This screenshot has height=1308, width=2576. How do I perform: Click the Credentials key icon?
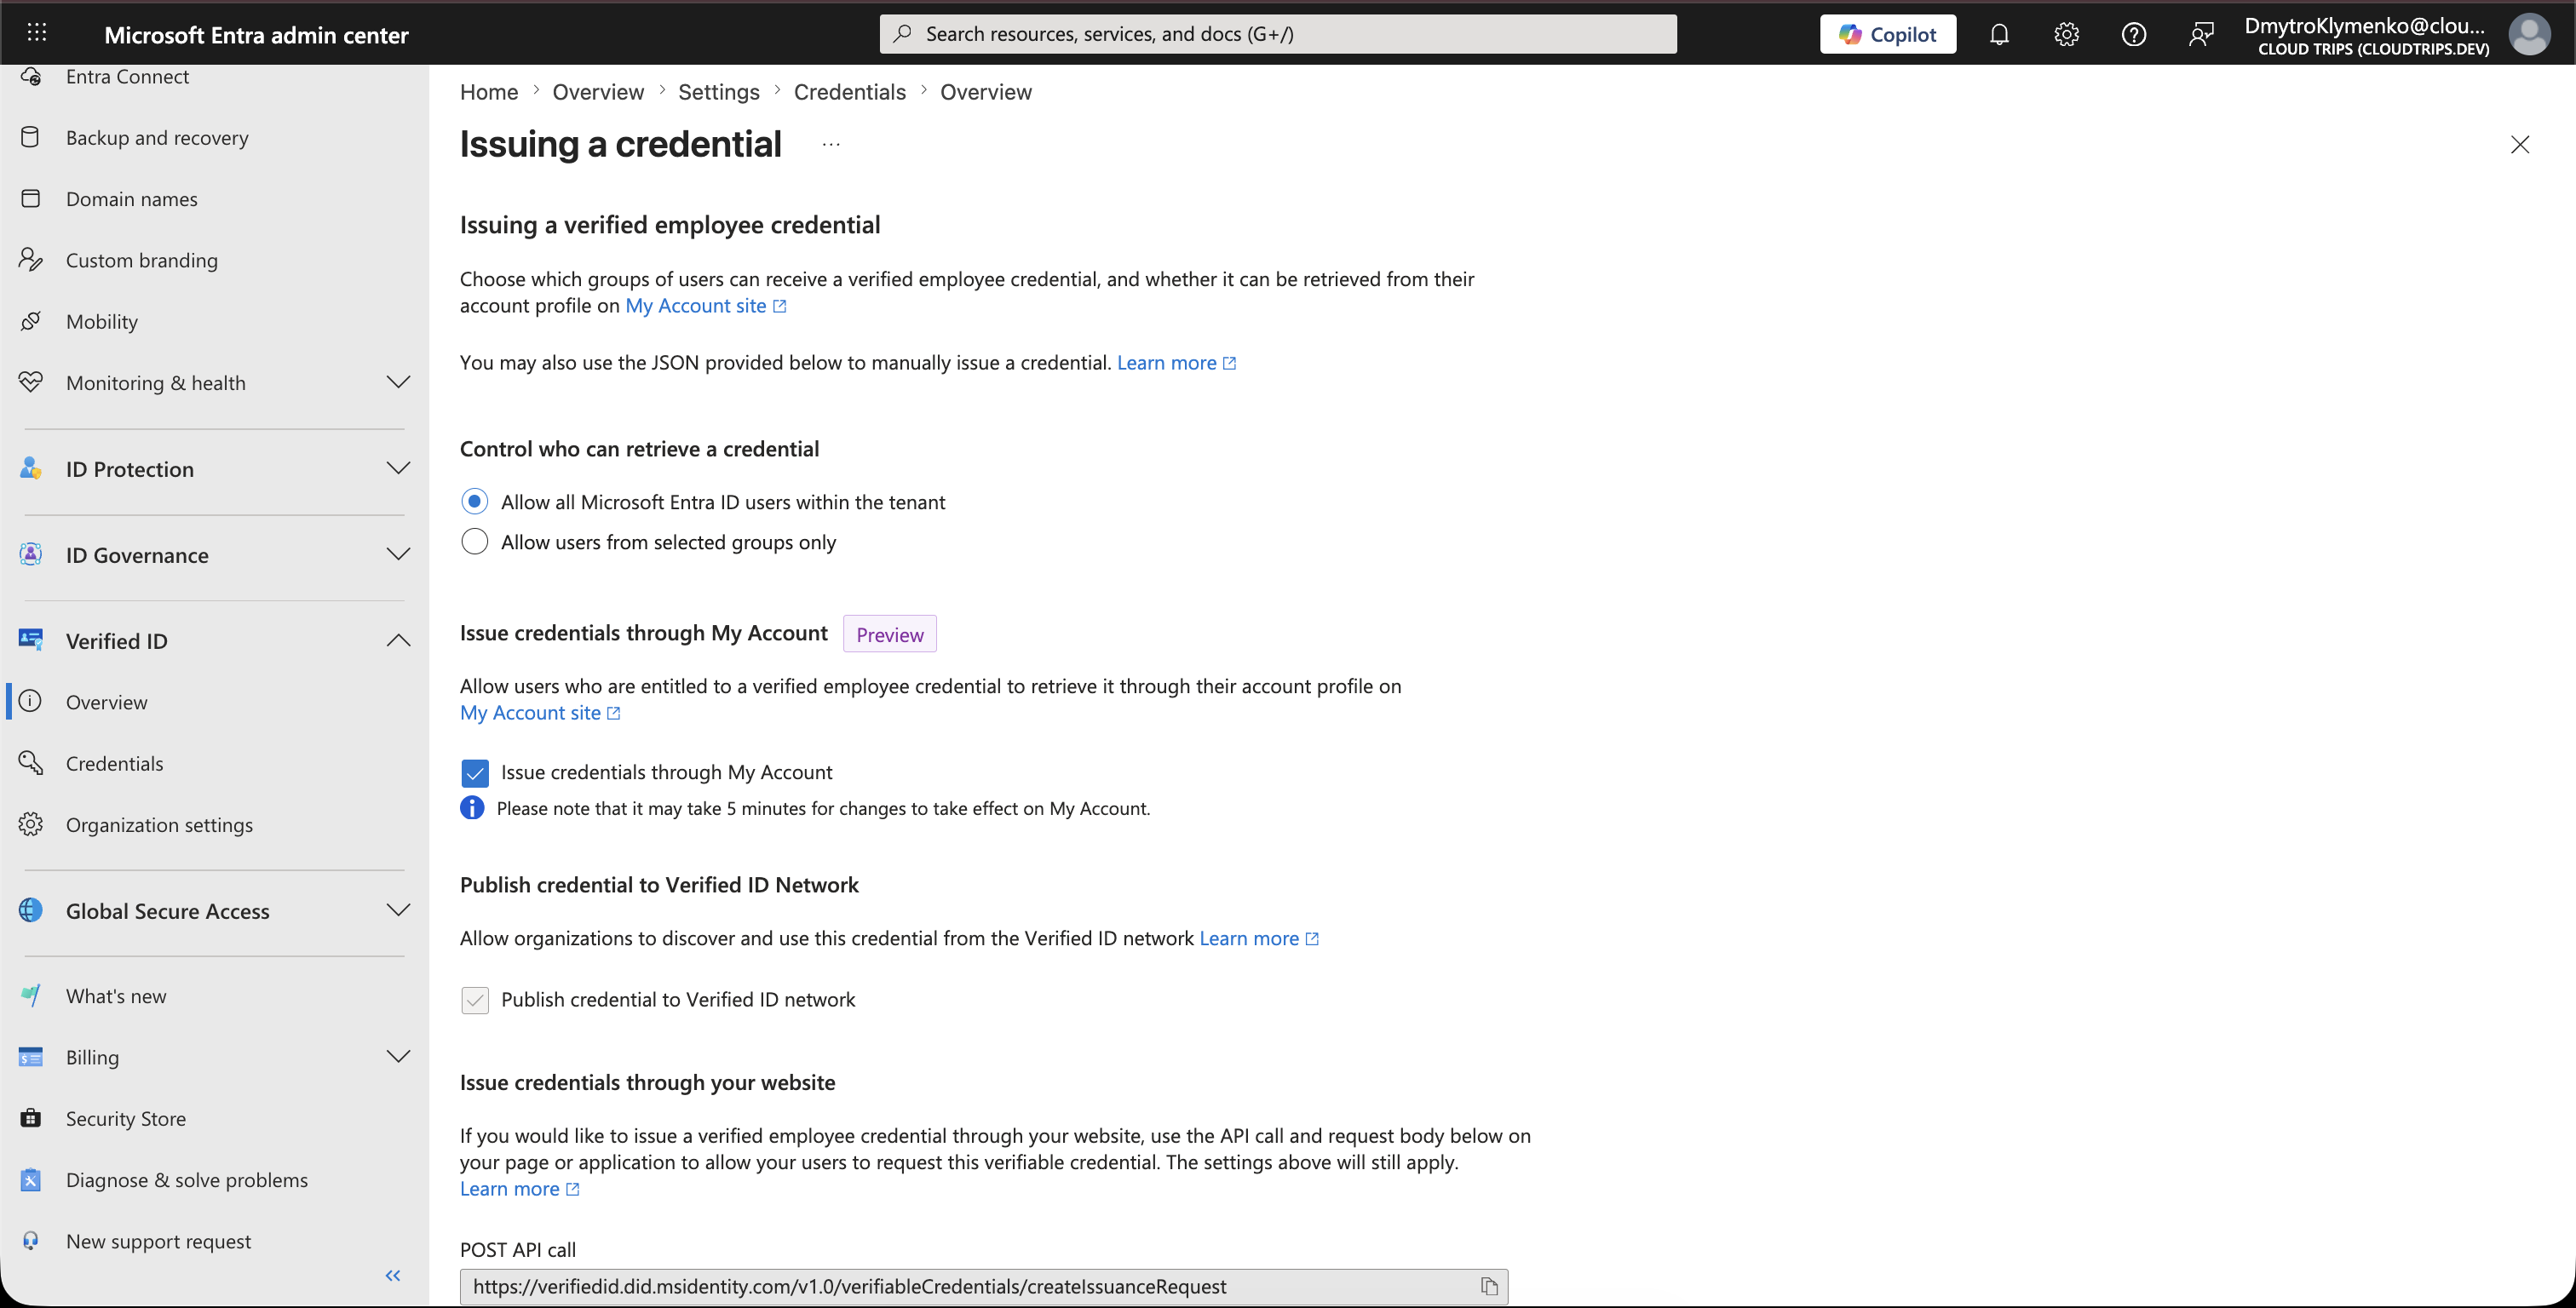tap(31, 763)
